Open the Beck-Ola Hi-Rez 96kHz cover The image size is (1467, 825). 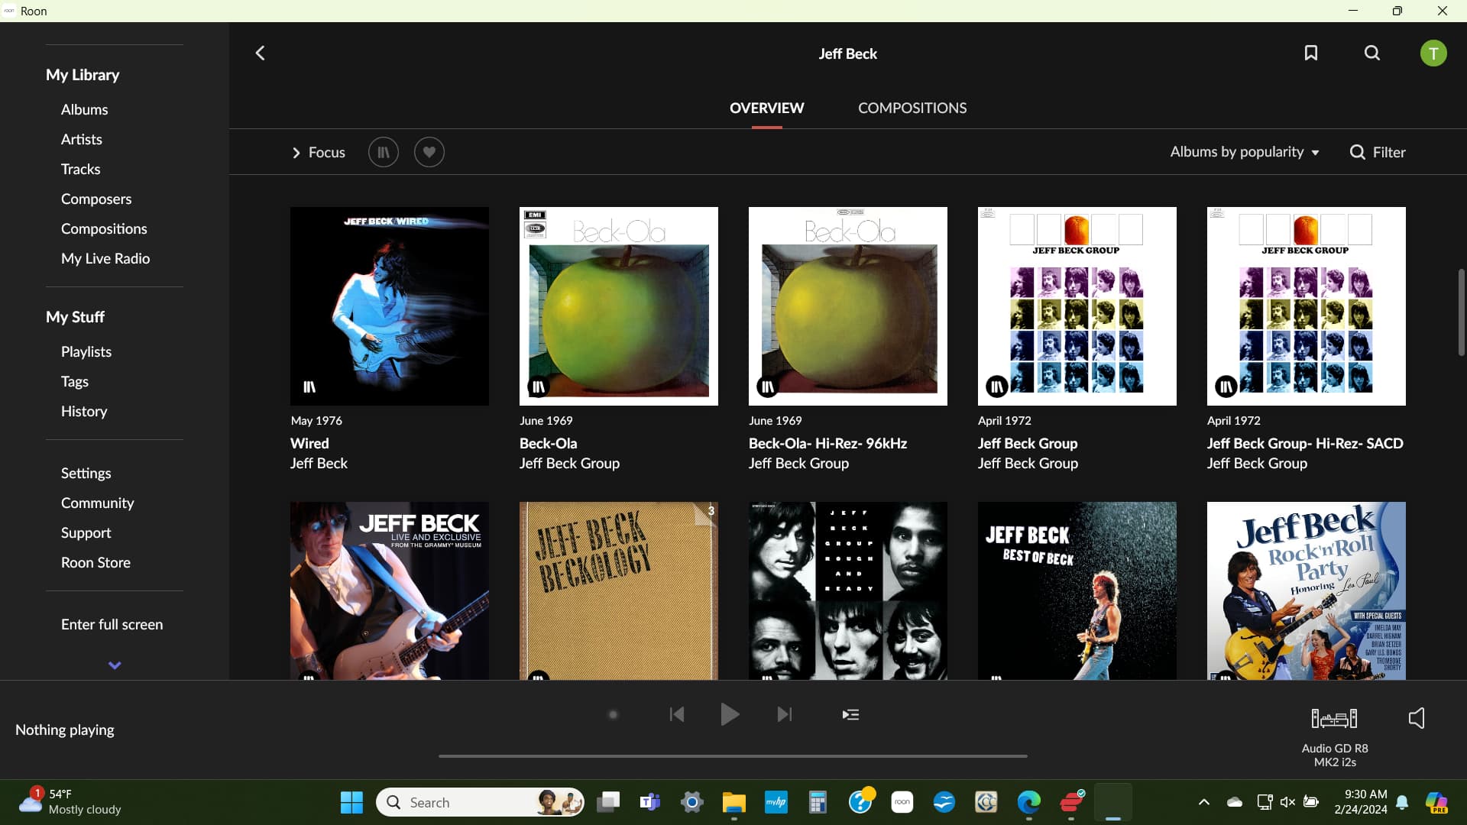[x=848, y=306]
